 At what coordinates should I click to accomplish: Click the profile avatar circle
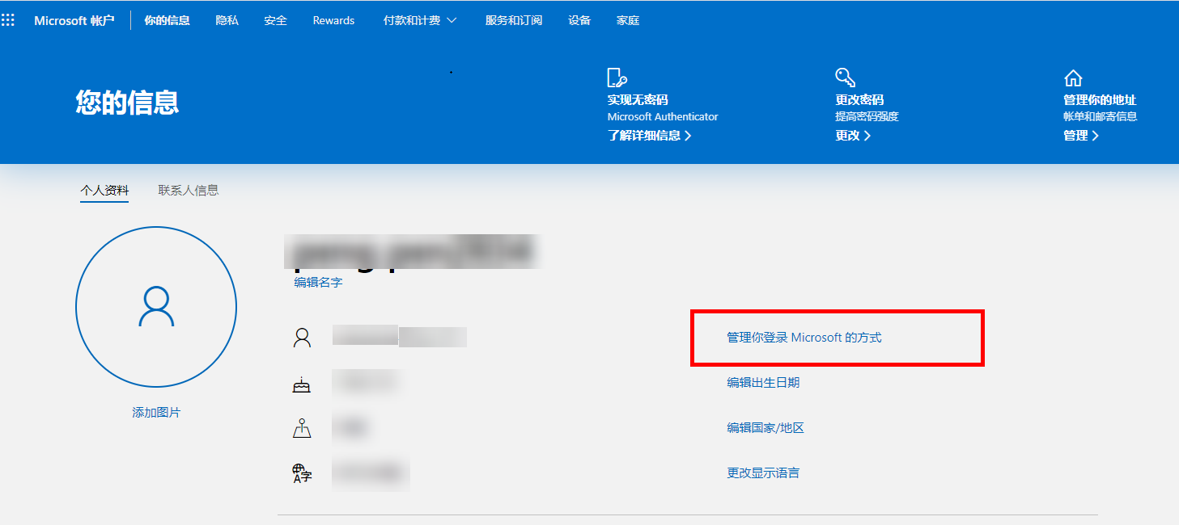pos(156,307)
